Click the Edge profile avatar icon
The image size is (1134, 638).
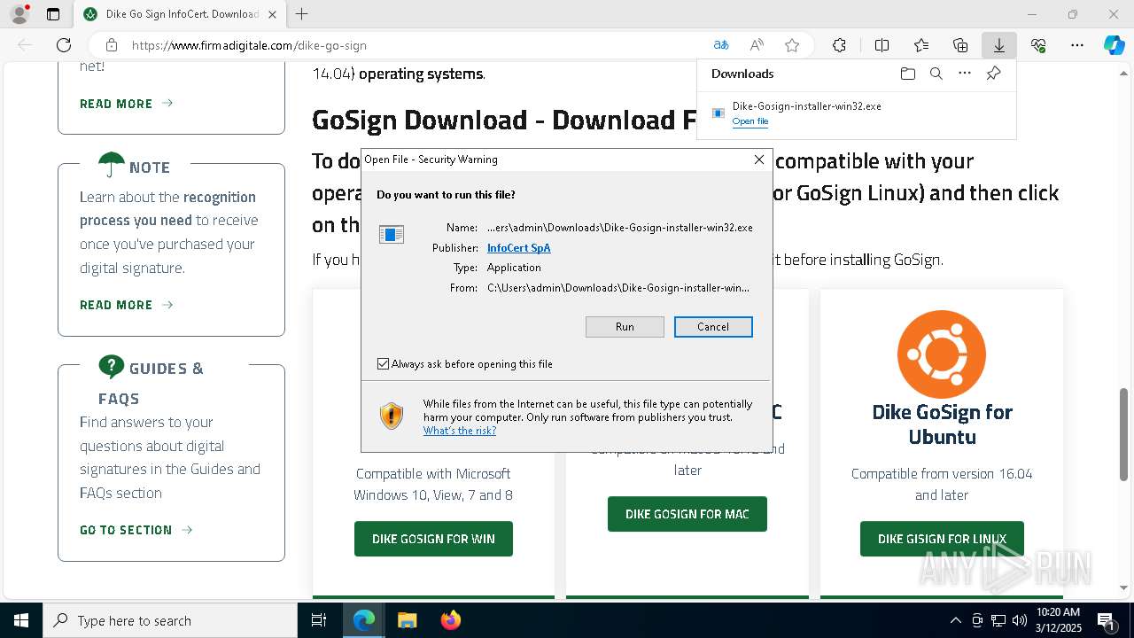click(x=19, y=14)
